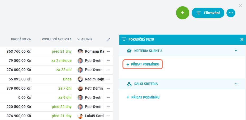Collapse the Kritéria klientů section chevron

(x=236, y=51)
